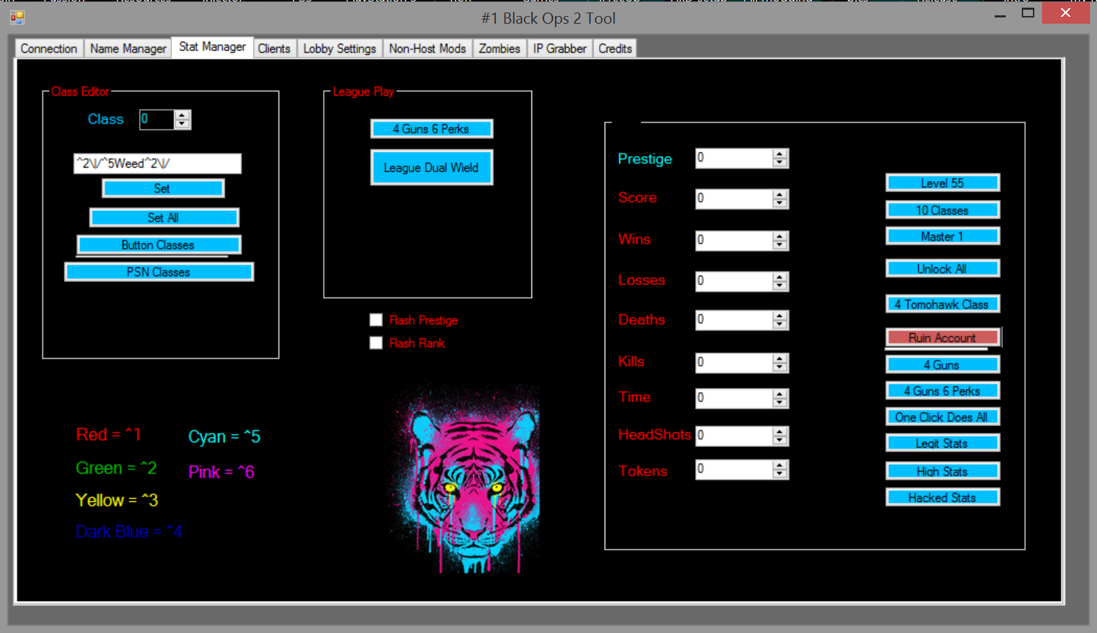This screenshot has height=633, width=1097.
Task: Open the IP Grabber tab
Action: pos(559,49)
